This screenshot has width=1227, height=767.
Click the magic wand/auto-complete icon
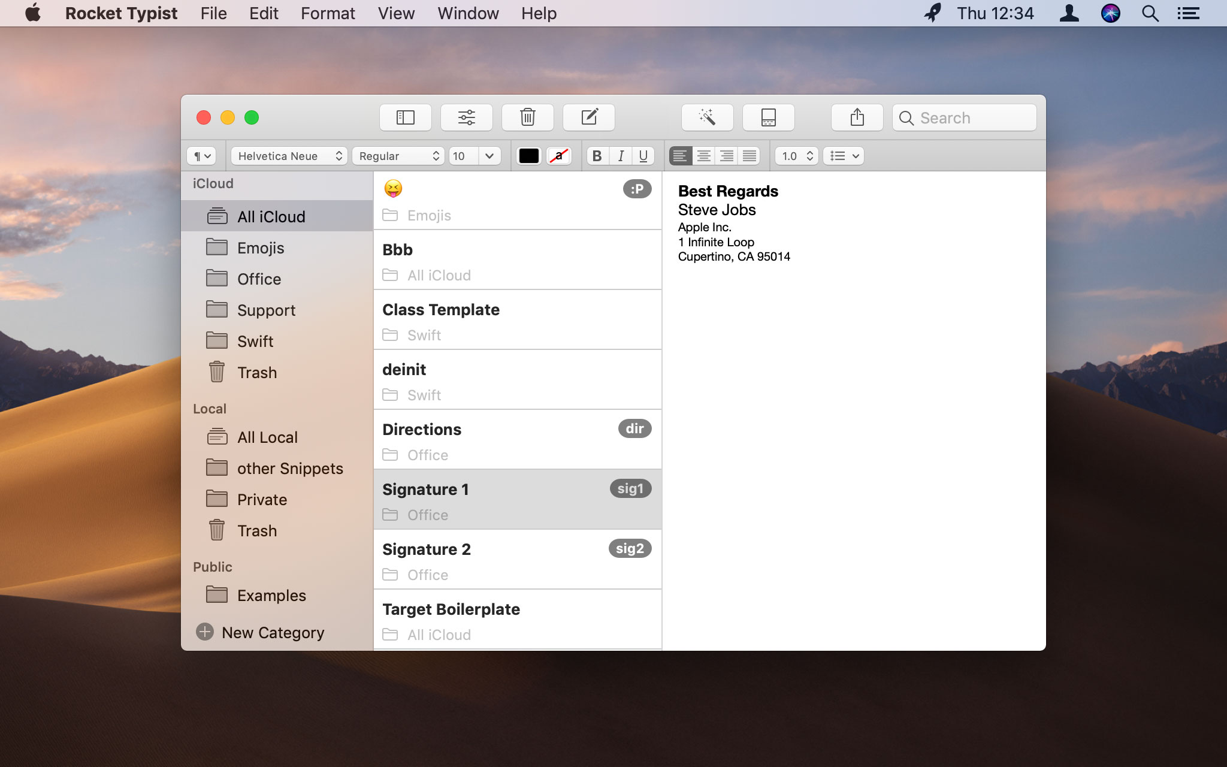click(707, 117)
